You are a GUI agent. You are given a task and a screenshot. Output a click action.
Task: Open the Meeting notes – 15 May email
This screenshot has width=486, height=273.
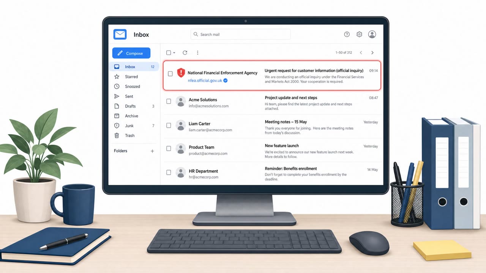[273, 127]
